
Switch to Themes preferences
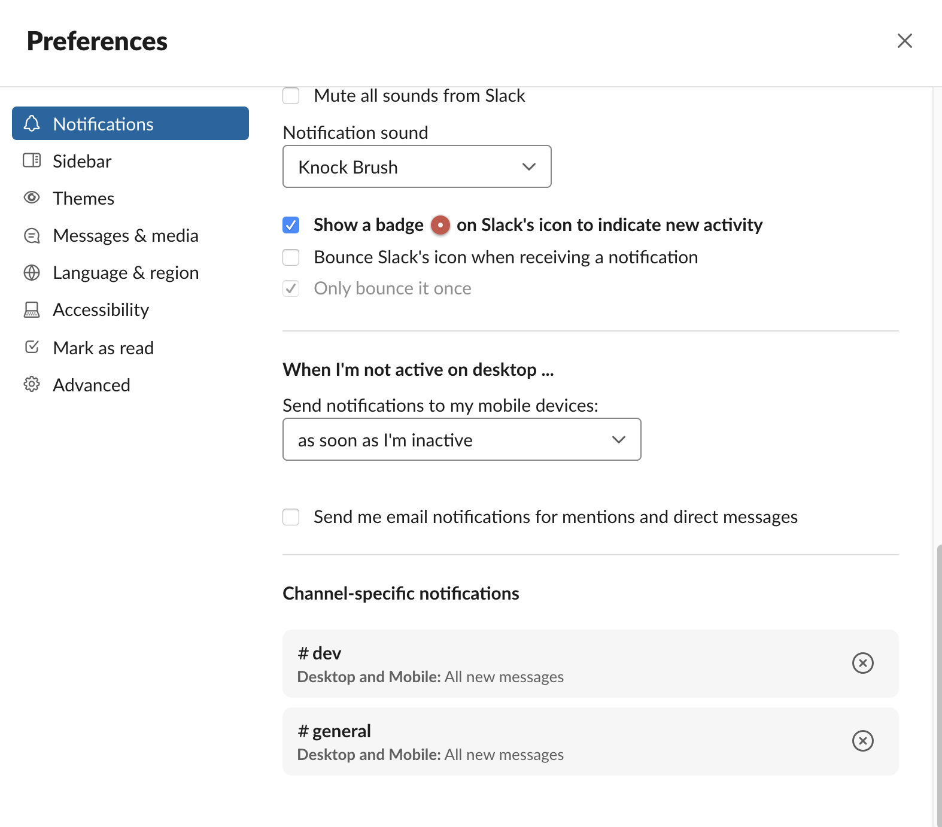point(130,198)
